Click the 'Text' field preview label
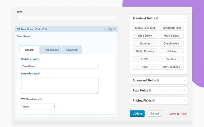 pyautogui.click(x=19, y=12)
